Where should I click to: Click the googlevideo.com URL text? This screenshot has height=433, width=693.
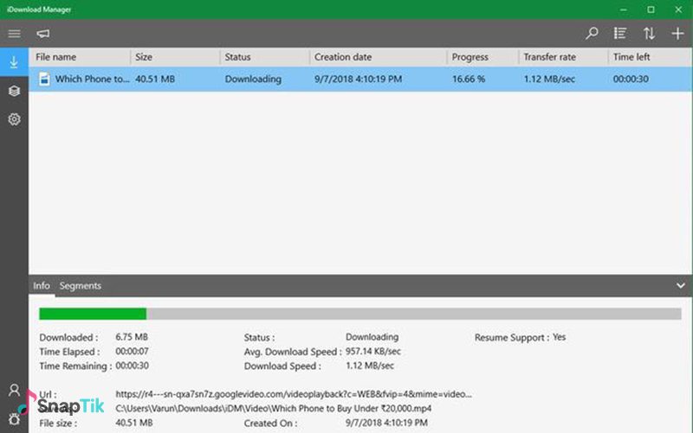coord(294,394)
